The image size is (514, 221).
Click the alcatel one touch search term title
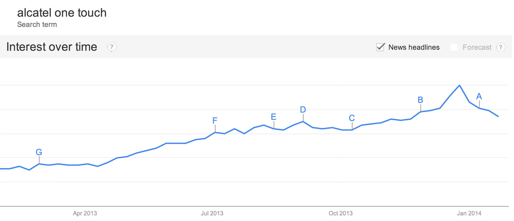click(x=62, y=13)
